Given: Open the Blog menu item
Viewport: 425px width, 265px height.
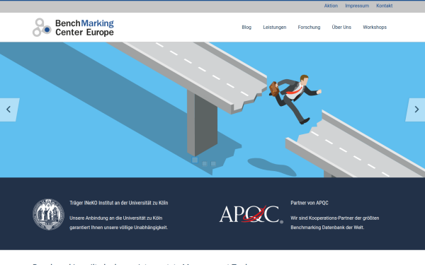Looking at the screenshot, I should point(246,28).
